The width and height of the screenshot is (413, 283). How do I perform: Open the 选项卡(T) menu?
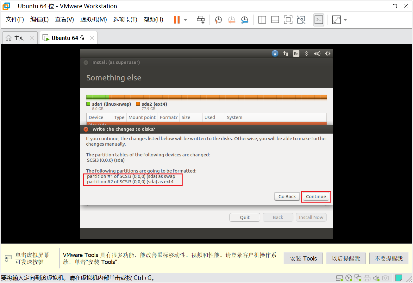point(125,20)
